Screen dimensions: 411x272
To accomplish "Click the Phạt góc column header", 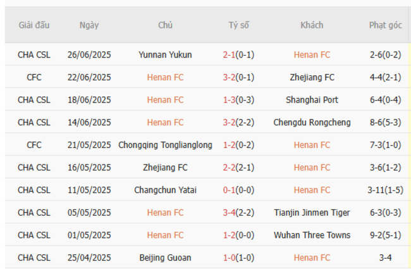I will 385,25.
